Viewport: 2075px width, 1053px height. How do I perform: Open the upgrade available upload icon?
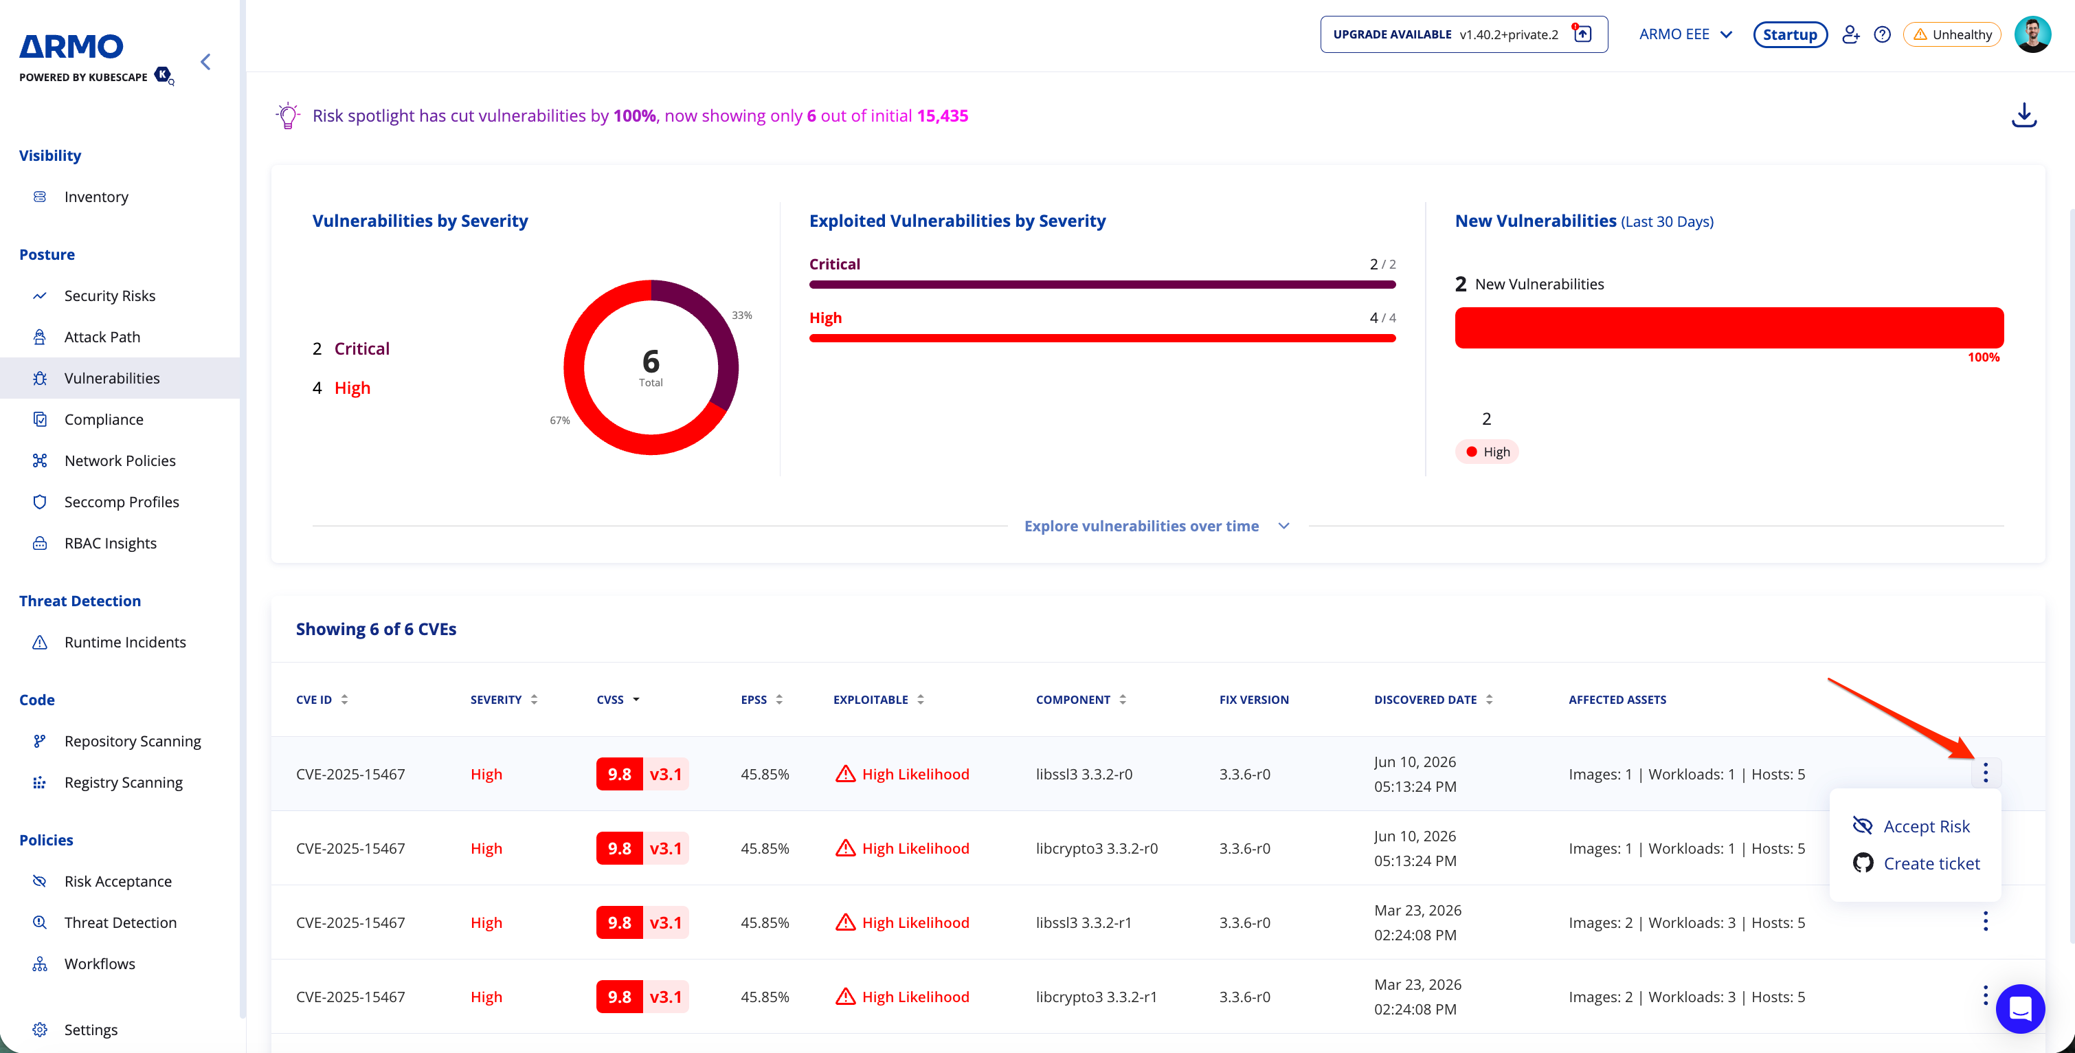pos(1582,34)
